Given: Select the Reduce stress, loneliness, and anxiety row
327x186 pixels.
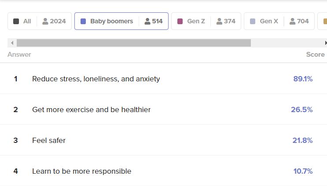Looking at the screenshot, I should (x=96, y=79).
